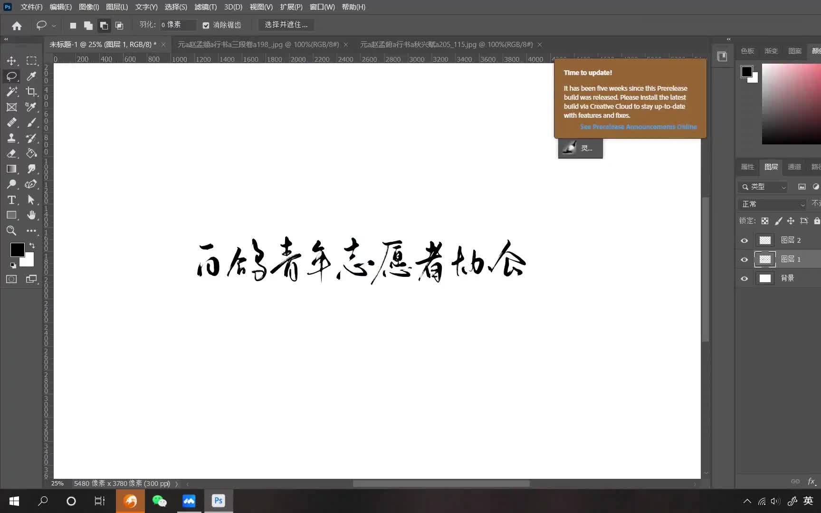
Task: Click the background color swatch in toolbox
Action: (28, 261)
